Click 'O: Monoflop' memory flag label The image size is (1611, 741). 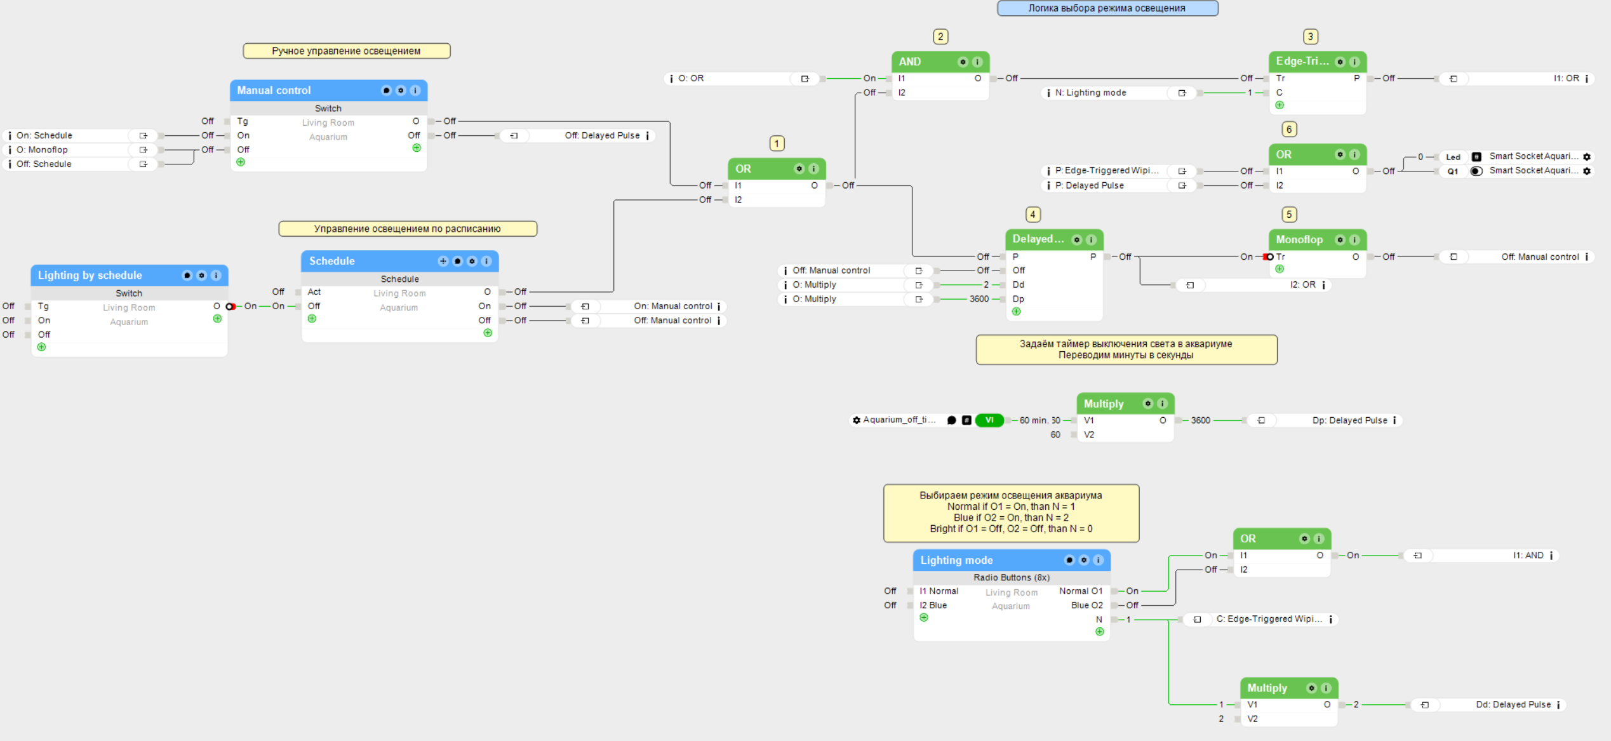(x=42, y=150)
